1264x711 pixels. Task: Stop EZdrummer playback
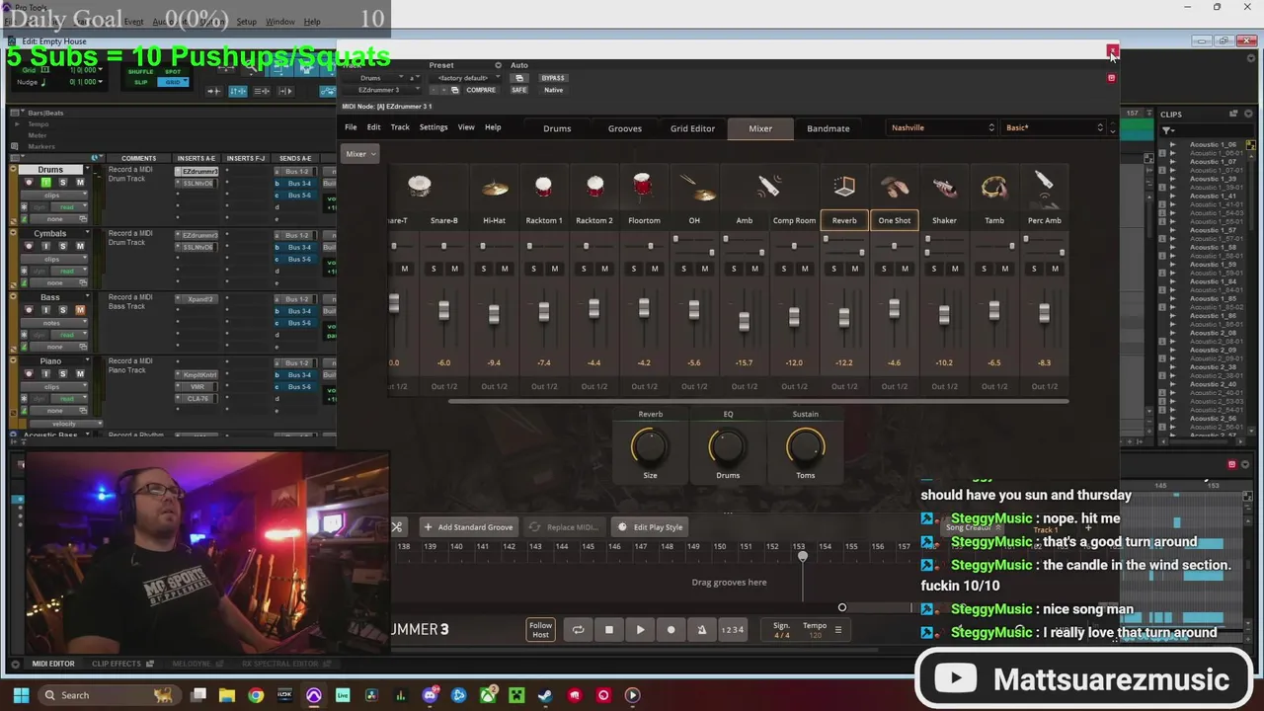(x=609, y=630)
